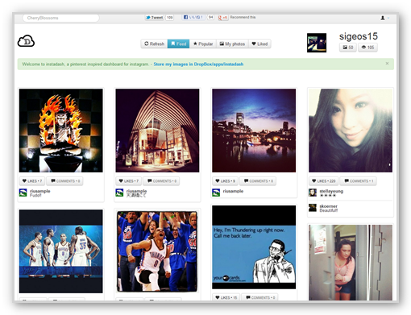
Task: Click the sigeos15 username heading
Action: click(x=359, y=36)
